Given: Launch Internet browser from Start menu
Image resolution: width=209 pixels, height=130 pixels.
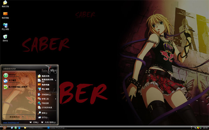Looking at the screenshot, I should [11, 75].
